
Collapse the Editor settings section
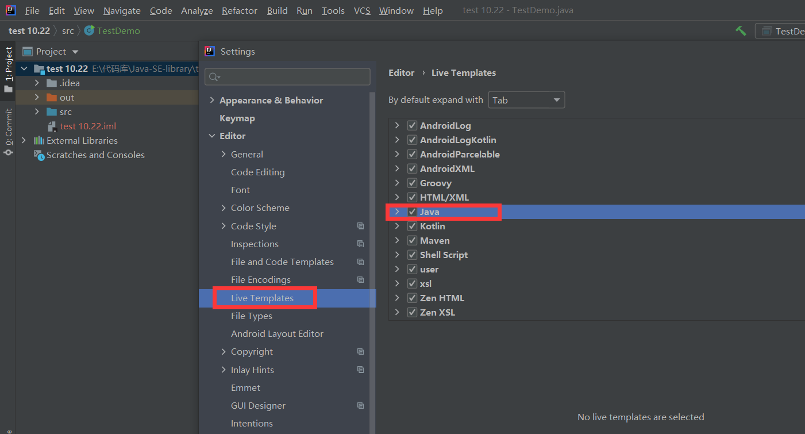pyautogui.click(x=212, y=136)
